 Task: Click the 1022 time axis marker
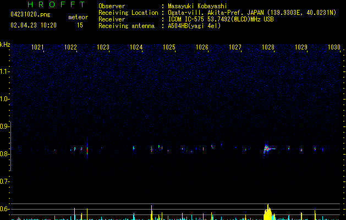pyautogui.click(x=70, y=47)
